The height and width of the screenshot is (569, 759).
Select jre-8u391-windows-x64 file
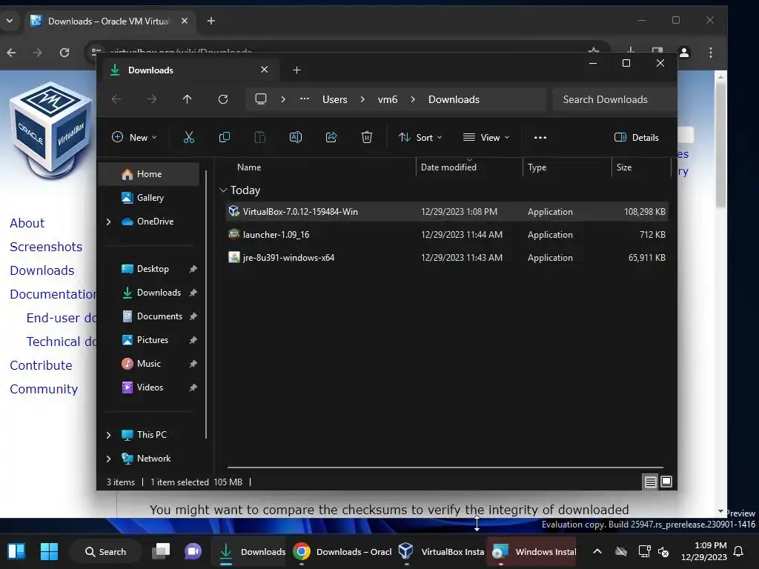[446, 258]
